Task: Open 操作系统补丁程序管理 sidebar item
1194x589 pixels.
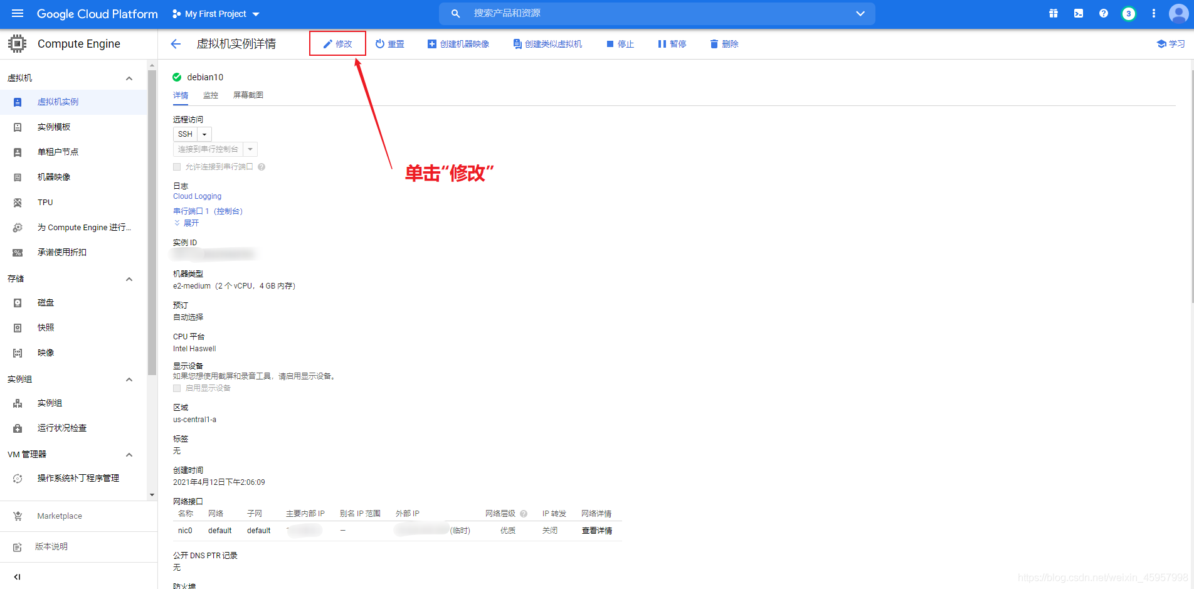Action: pyautogui.click(x=73, y=478)
